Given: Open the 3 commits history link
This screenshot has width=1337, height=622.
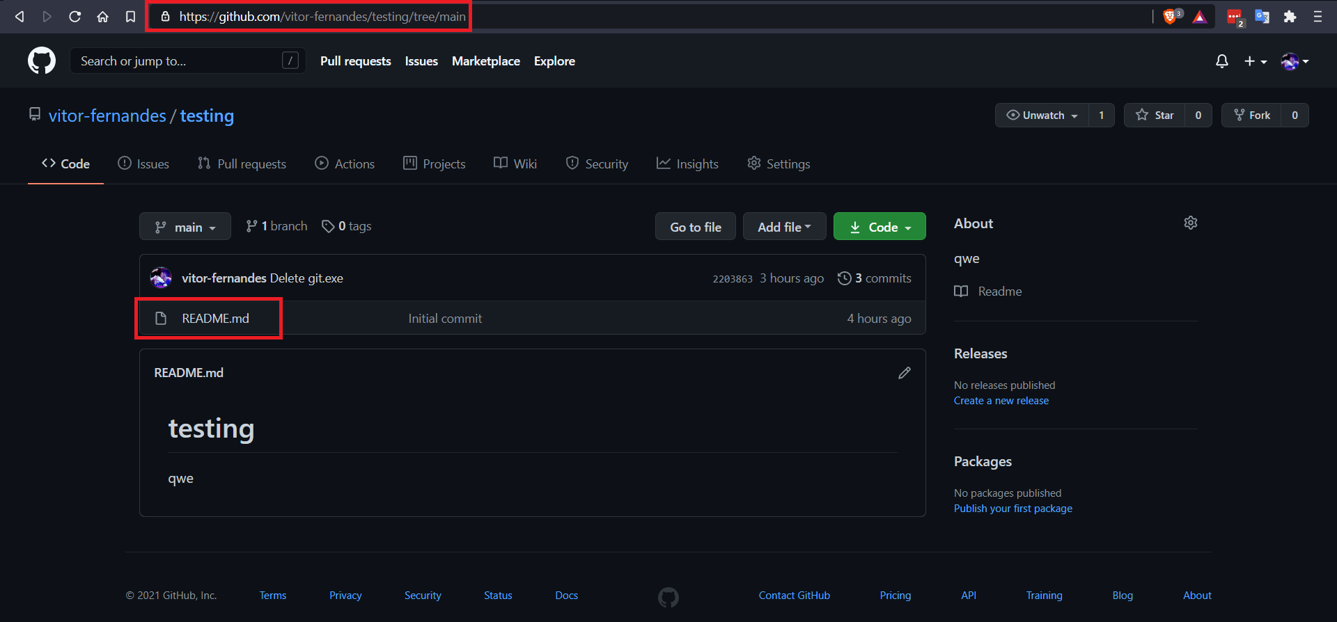Looking at the screenshot, I should tap(875, 278).
